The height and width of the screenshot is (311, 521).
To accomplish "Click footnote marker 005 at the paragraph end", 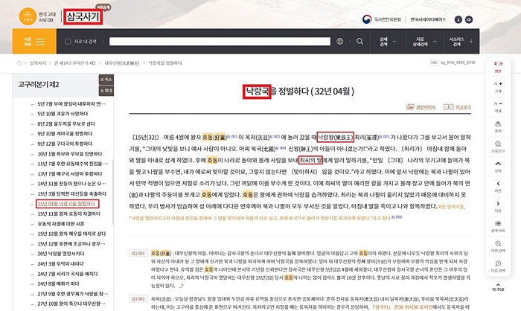I will (x=397, y=217).
